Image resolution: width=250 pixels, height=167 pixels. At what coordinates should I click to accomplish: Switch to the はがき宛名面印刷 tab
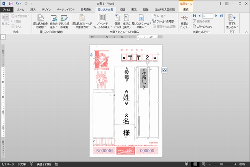tap(165, 9)
